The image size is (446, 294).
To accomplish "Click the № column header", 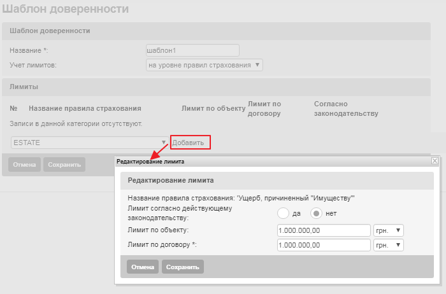I will tap(13, 109).
